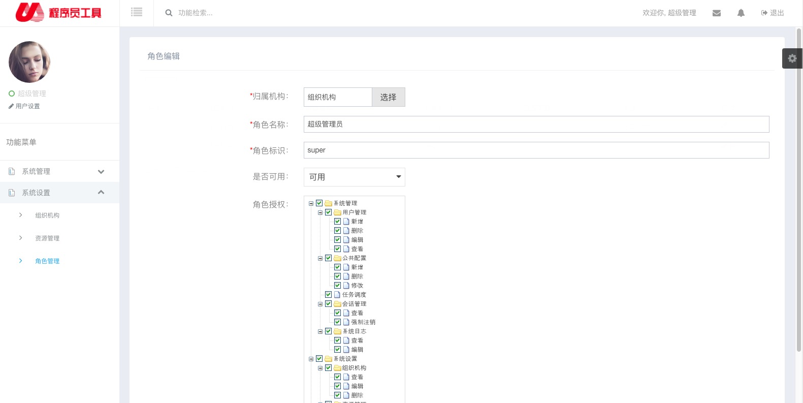Uncheck the 系统设置 tree checkbox
803x403 pixels.
coord(319,359)
